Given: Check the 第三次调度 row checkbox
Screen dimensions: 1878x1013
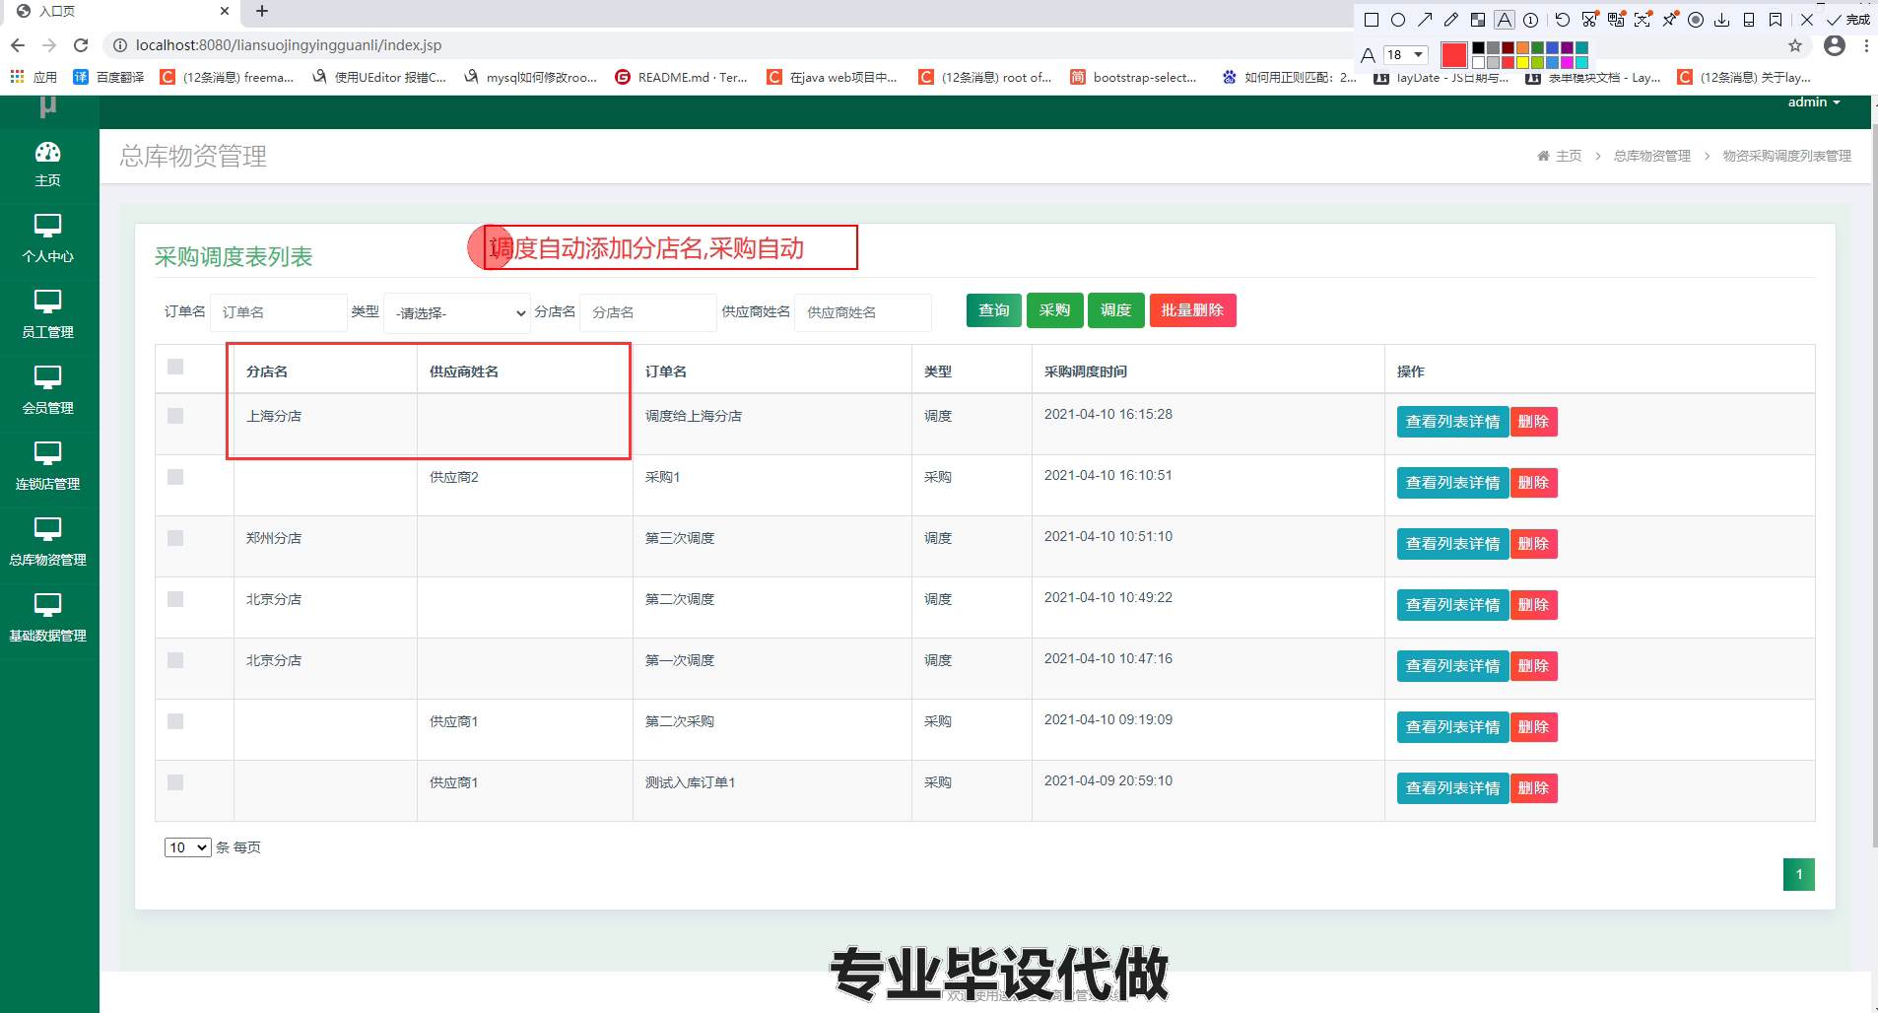Looking at the screenshot, I should (175, 538).
